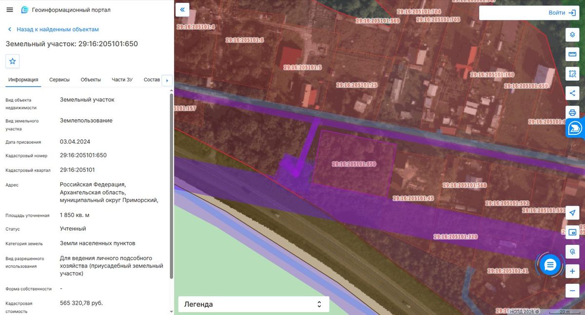This screenshot has height=315, width=585.
Task: Click the area value 1 850 кв. м
Action: 75,215
